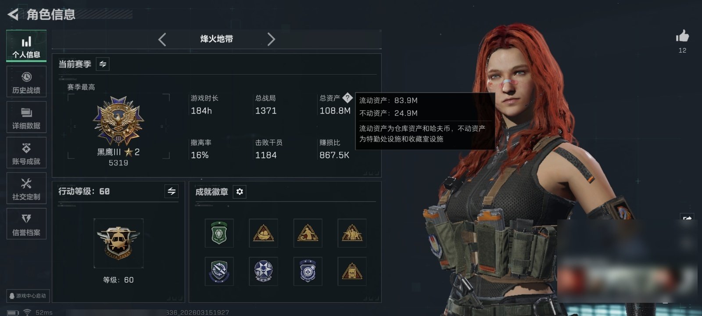Click the 总资产 question mark help icon
Image resolution: width=702 pixels, height=316 pixels.
[x=347, y=97]
